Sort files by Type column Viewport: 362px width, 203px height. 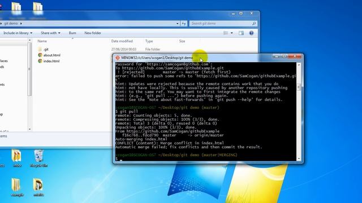coord(149,41)
